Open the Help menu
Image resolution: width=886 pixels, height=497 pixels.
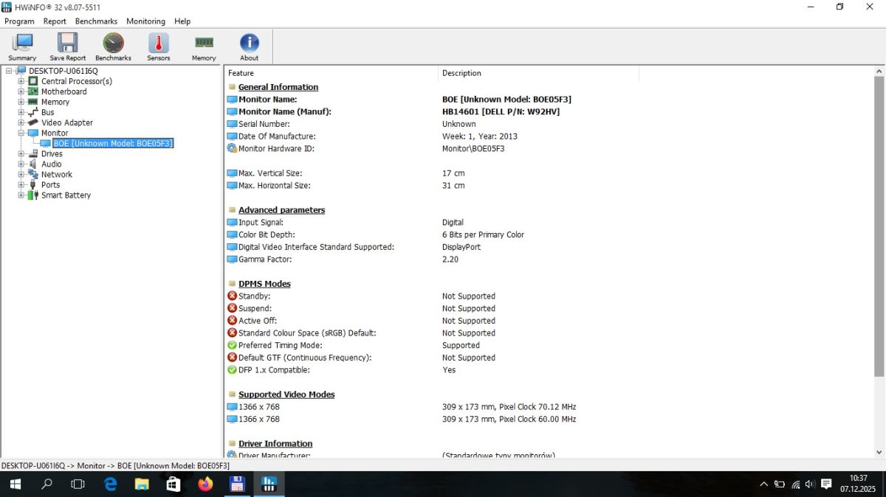[182, 21]
